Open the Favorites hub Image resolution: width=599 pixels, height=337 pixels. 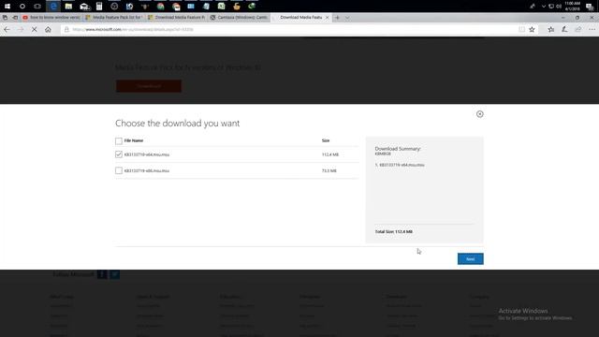click(x=551, y=29)
